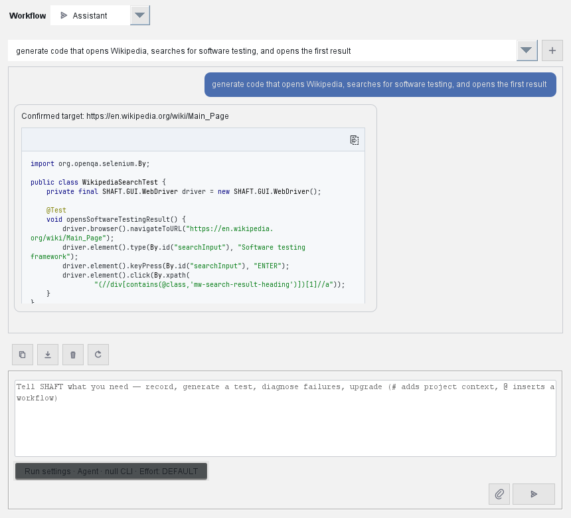Click the plus button to add new prompt
The width and height of the screenshot is (571, 518).
coord(552,50)
